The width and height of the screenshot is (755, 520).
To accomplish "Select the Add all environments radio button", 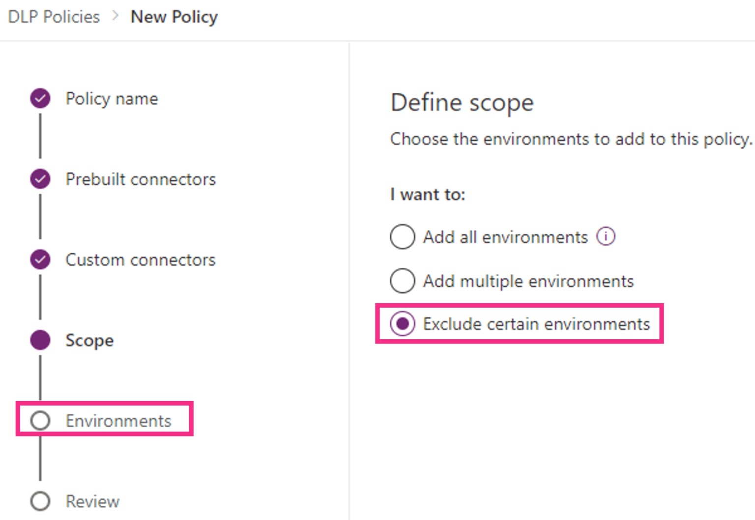I will point(403,236).
